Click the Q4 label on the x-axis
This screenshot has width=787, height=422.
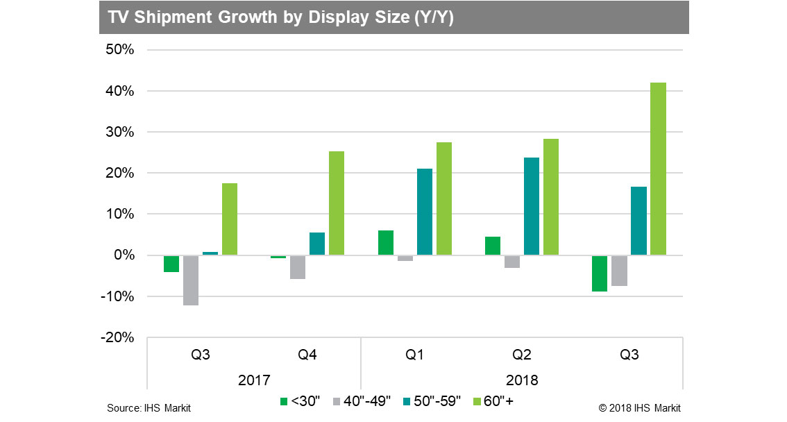tap(307, 355)
